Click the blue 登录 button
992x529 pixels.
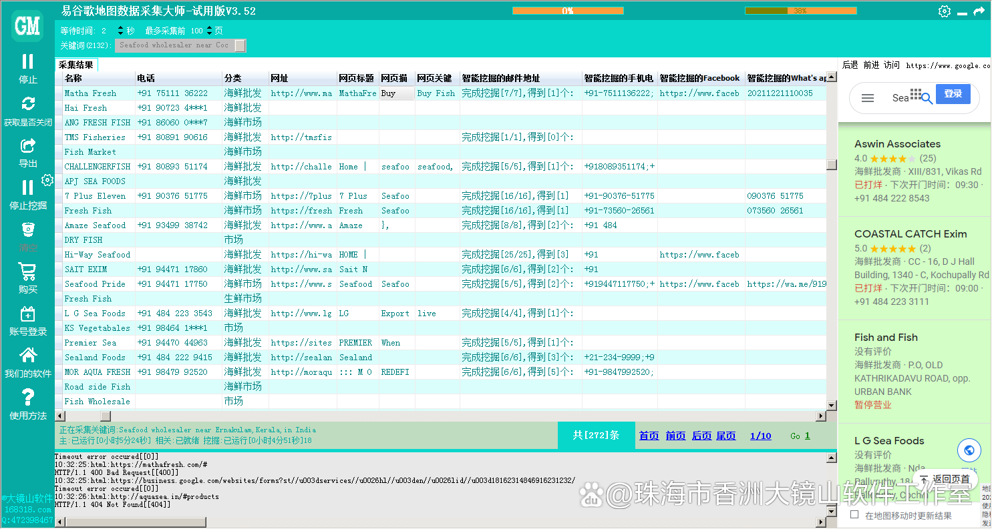[953, 94]
